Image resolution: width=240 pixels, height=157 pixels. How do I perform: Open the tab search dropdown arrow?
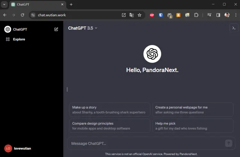(x=4, y=4)
